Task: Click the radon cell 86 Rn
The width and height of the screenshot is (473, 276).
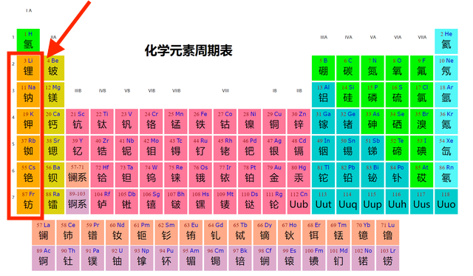Action: (x=446, y=175)
